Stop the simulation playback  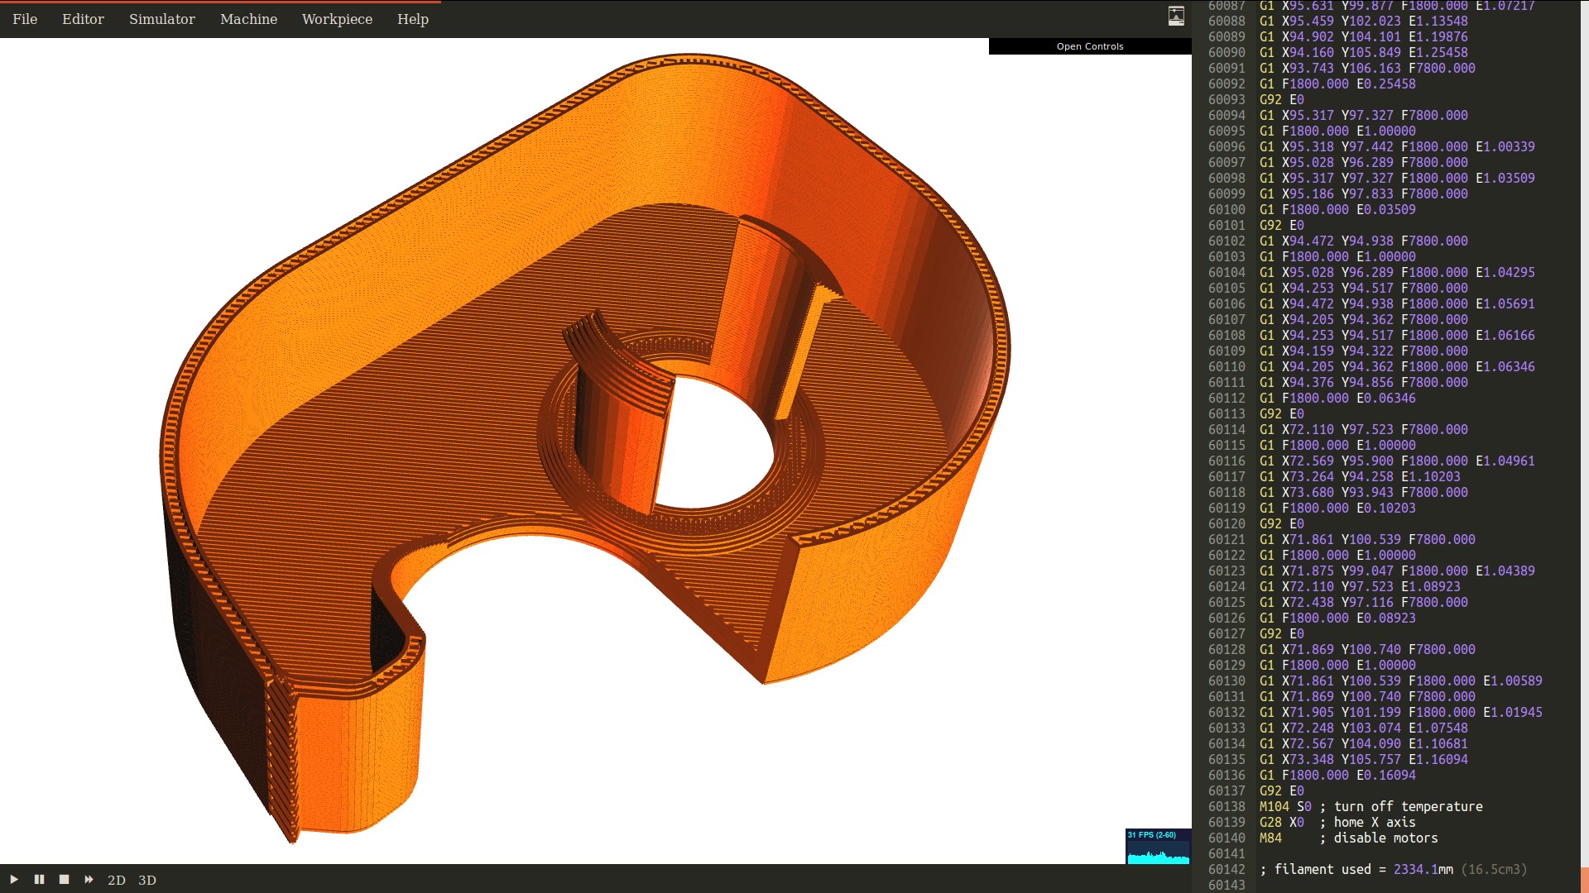[64, 880]
